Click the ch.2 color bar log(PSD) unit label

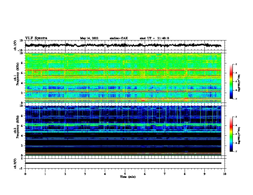click(x=239, y=135)
